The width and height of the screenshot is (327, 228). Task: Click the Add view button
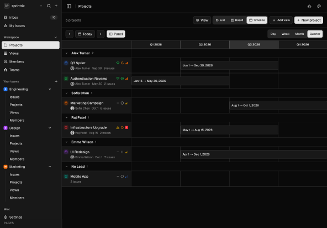pyautogui.click(x=281, y=20)
